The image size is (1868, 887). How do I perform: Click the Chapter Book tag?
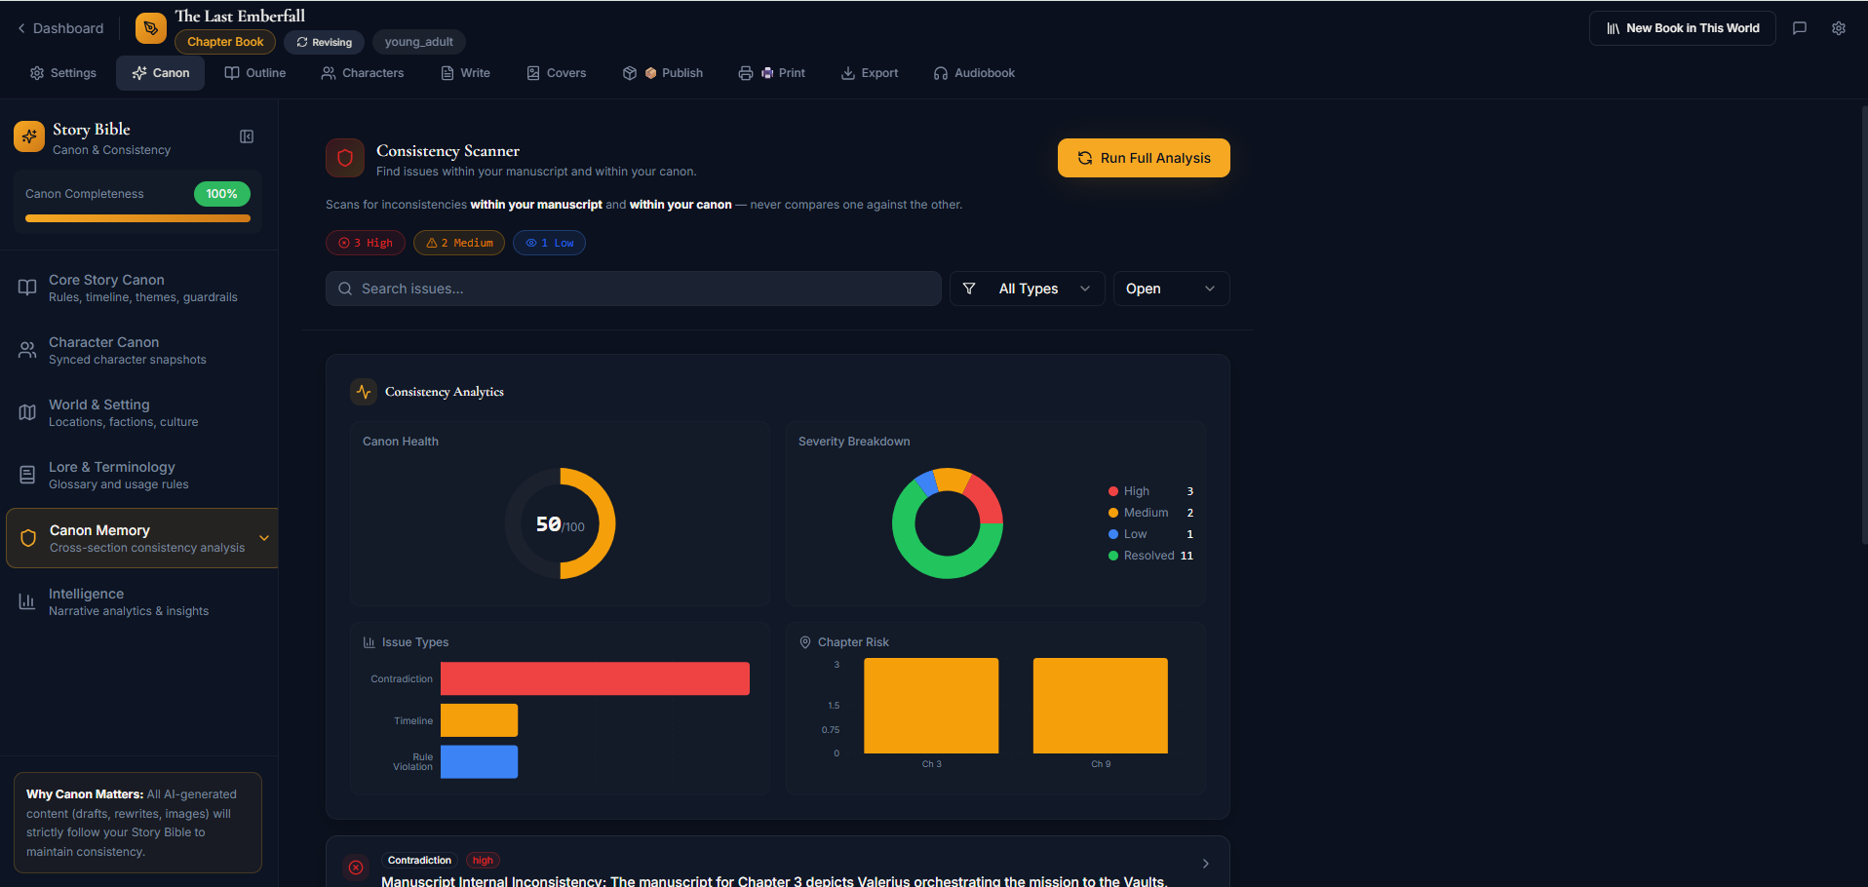point(225,42)
